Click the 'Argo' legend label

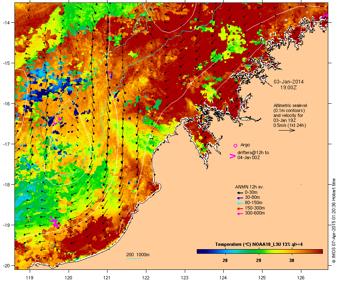click(x=245, y=145)
